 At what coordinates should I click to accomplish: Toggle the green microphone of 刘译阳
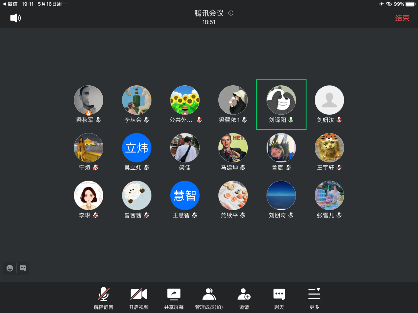[x=291, y=120]
